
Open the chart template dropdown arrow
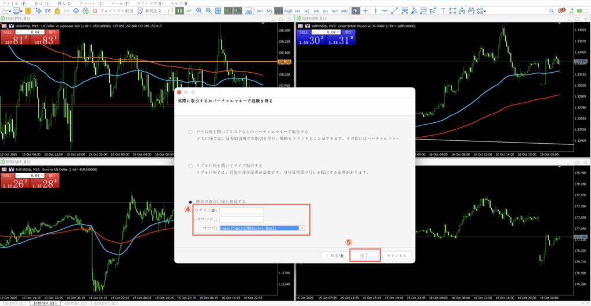coord(21,12)
